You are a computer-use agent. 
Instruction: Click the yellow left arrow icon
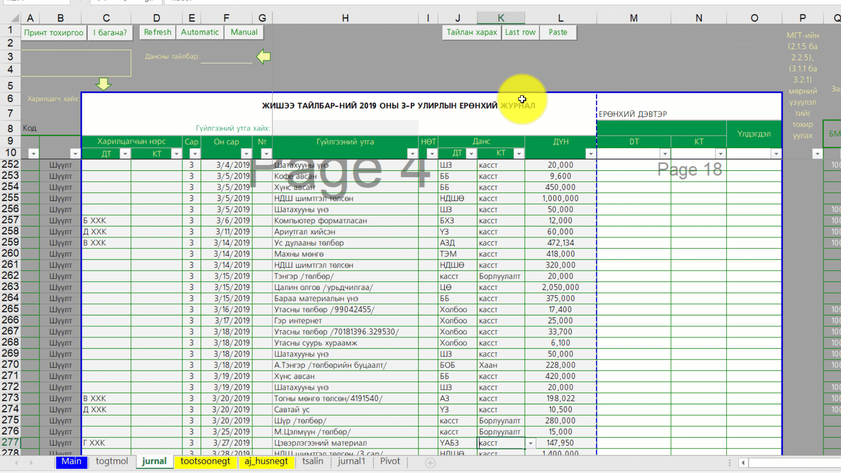[263, 56]
